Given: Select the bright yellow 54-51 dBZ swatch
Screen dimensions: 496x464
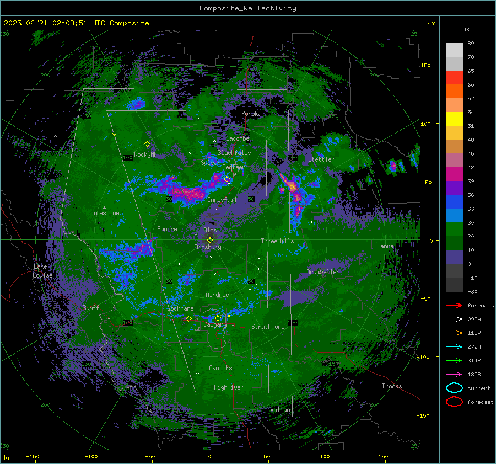Looking at the screenshot, I should click(x=454, y=119).
